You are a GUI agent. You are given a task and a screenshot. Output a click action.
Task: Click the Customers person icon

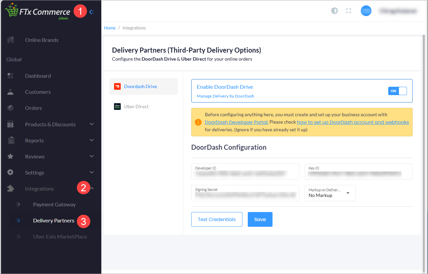pos(10,92)
